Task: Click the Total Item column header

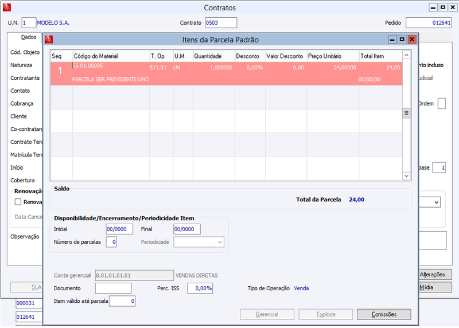Action: [380, 56]
